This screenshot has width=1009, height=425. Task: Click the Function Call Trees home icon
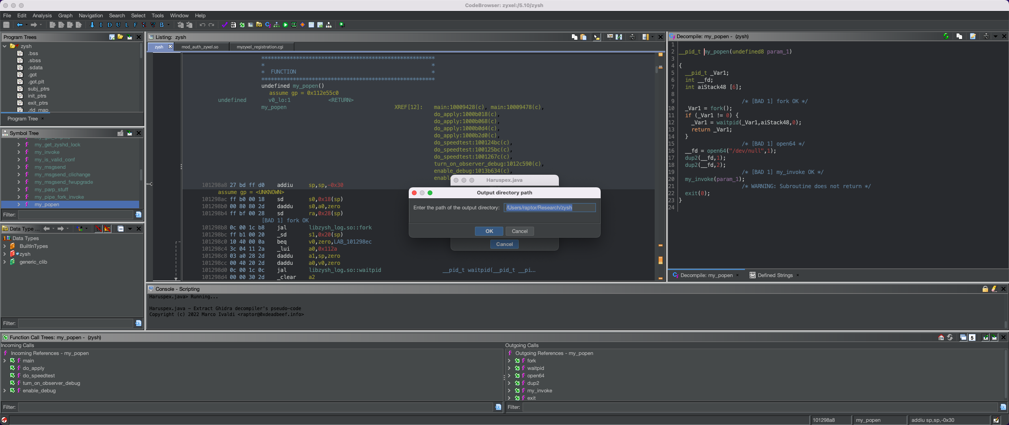click(x=941, y=337)
